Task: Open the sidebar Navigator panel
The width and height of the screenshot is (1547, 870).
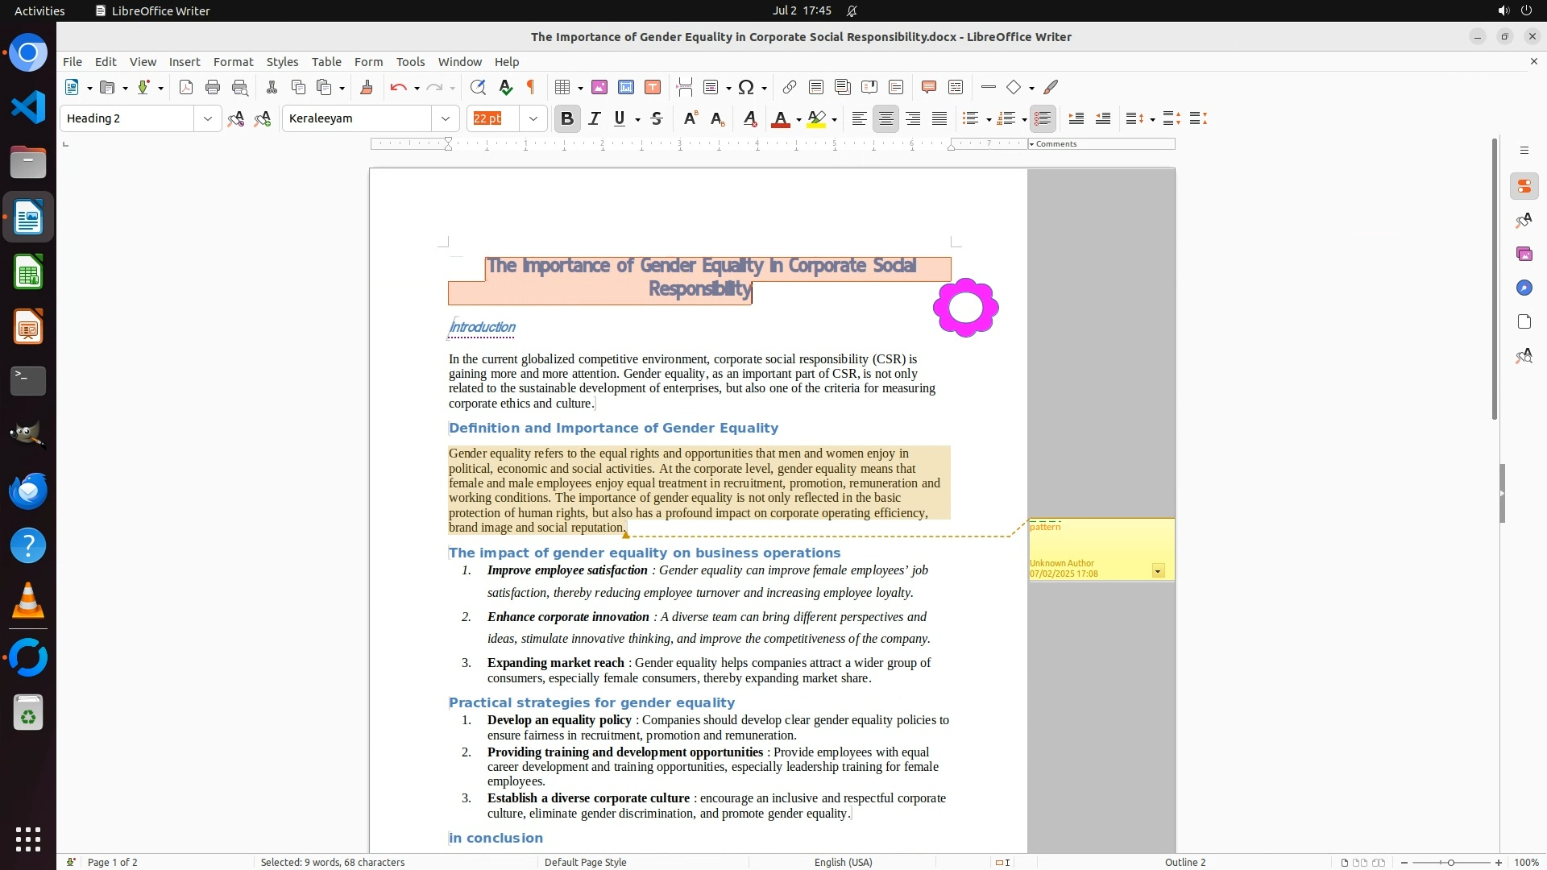Action: (1524, 288)
